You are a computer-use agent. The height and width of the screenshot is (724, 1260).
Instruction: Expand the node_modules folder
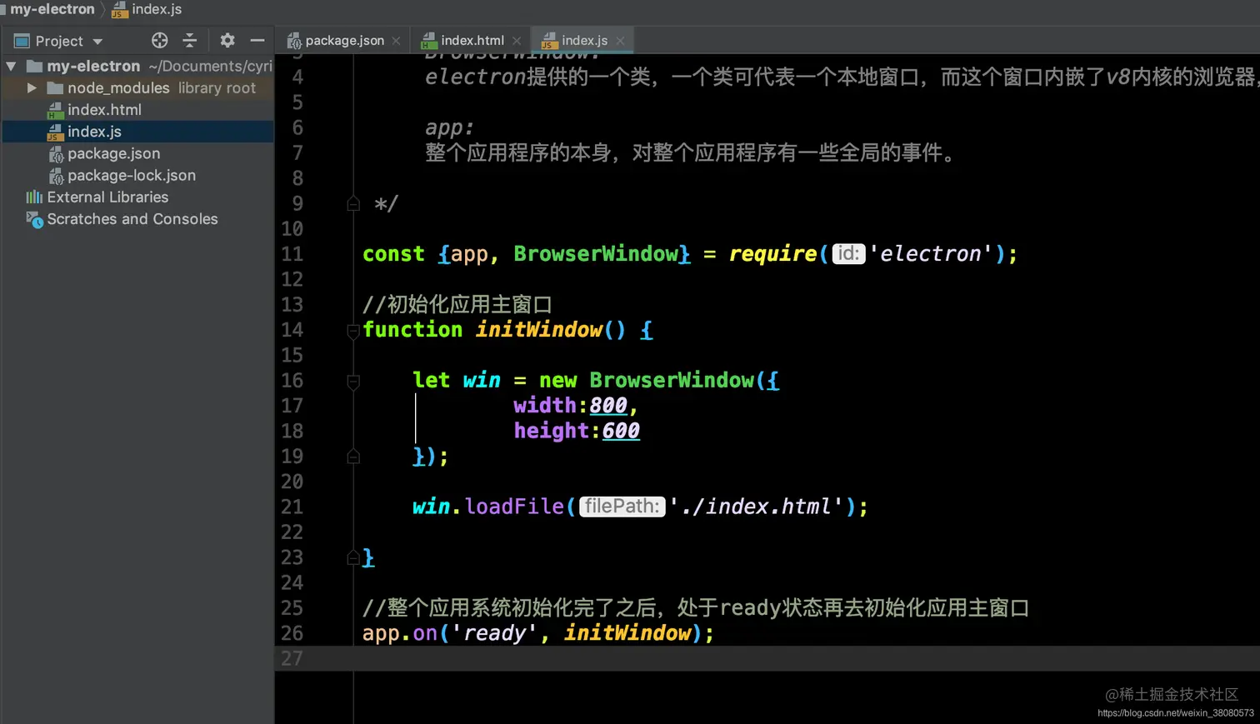pos(32,87)
